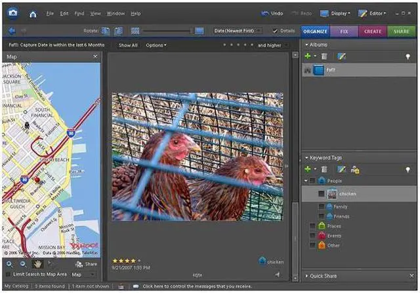Check the Other category box
Screen dimensions: 420x293
[312, 245]
